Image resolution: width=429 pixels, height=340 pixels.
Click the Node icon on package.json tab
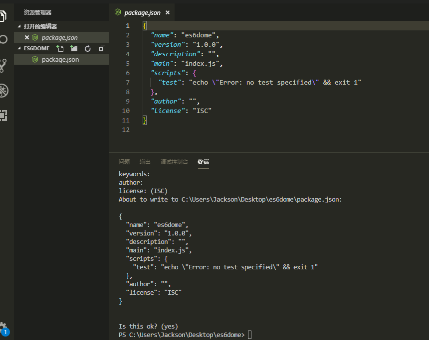pyautogui.click(x=118, y=12)
